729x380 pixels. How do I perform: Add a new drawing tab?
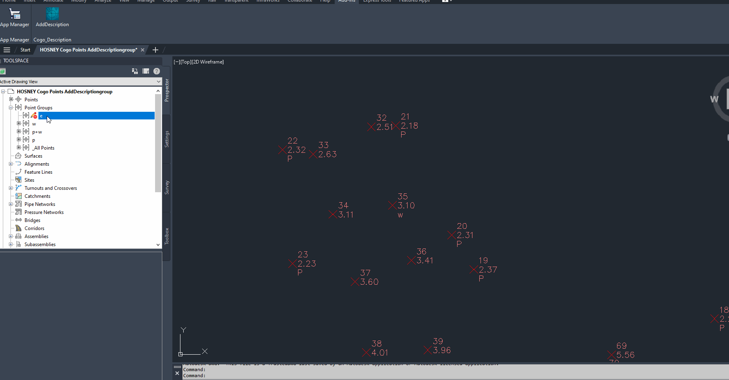(x=155, y=50)
